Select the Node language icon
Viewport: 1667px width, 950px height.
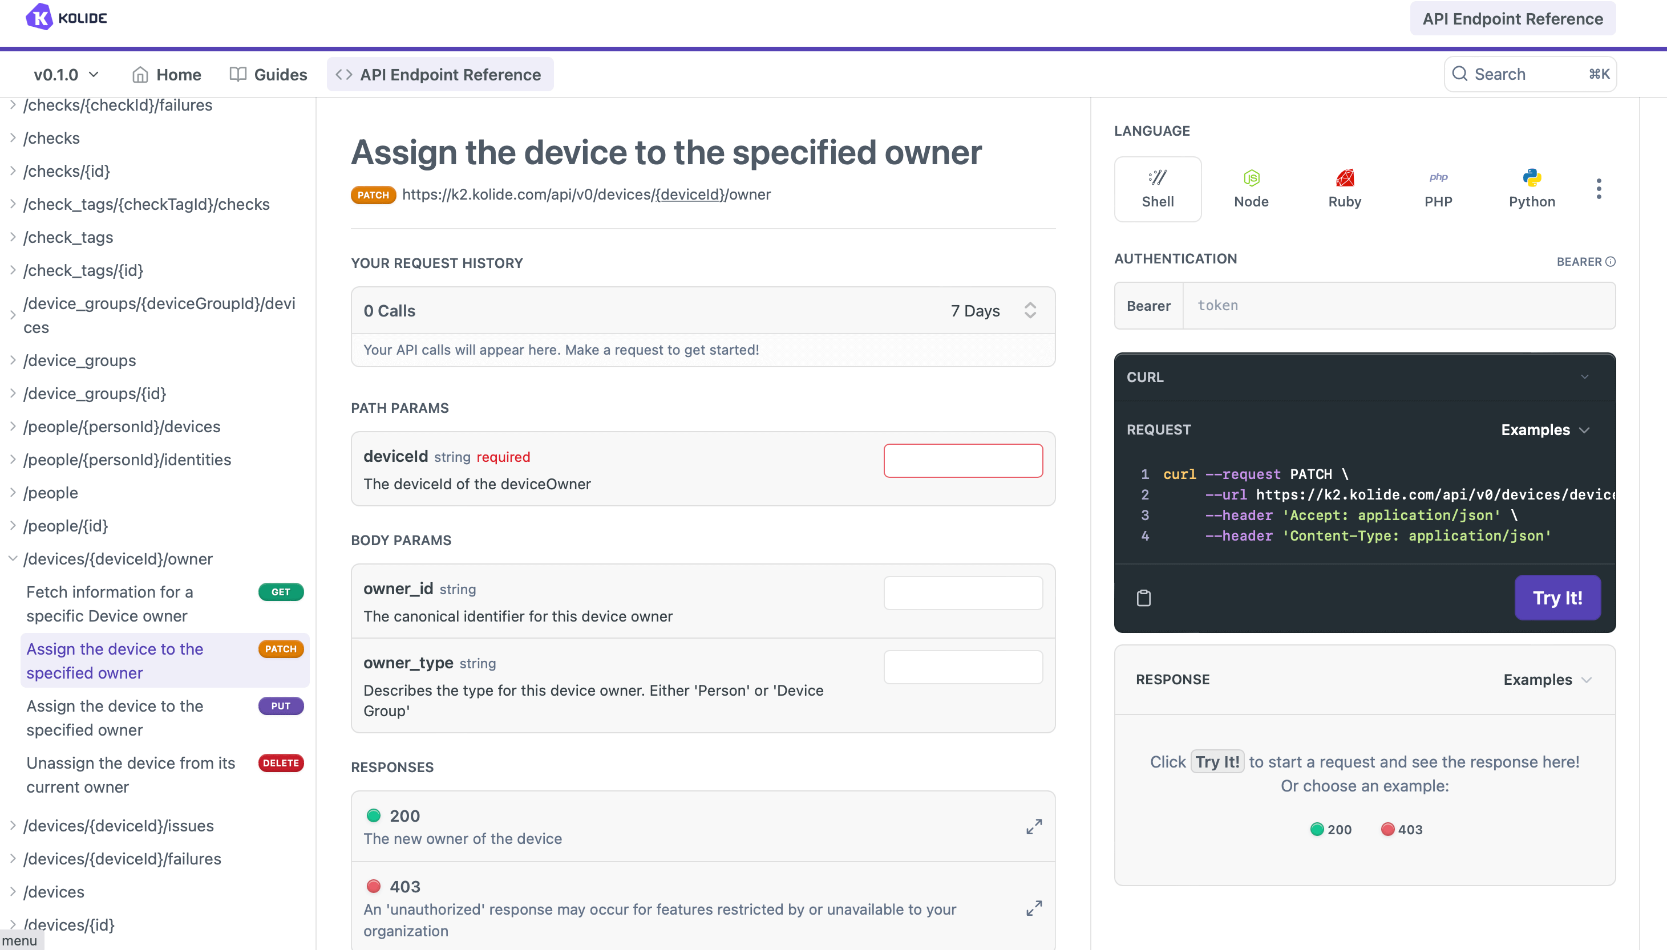click(x=1251, y=189)
